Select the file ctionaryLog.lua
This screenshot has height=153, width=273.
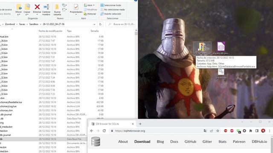point(8,106)
